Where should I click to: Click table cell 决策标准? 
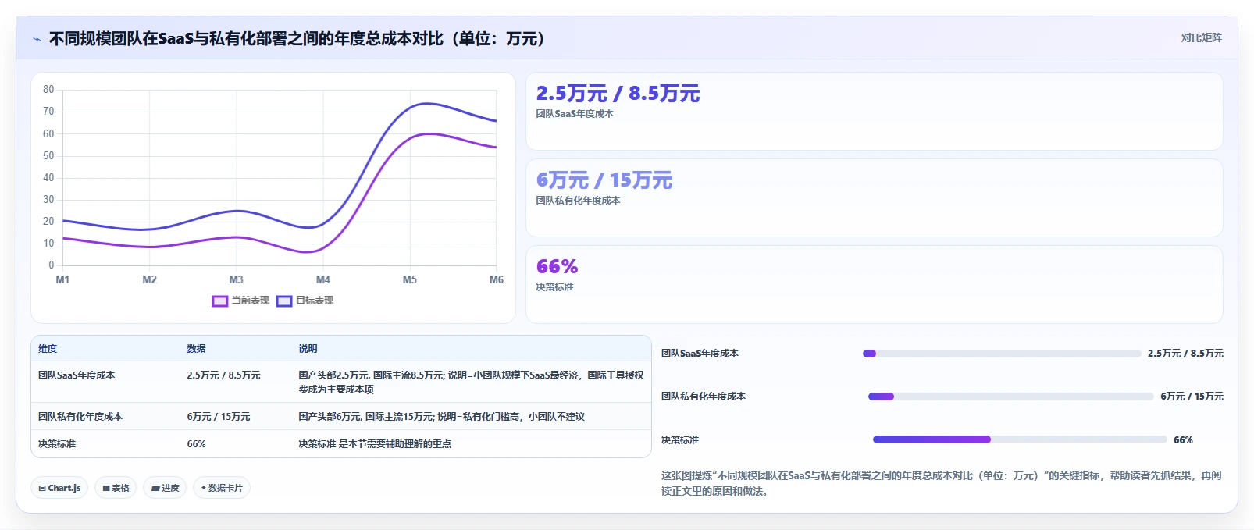(x=57, y=444)
